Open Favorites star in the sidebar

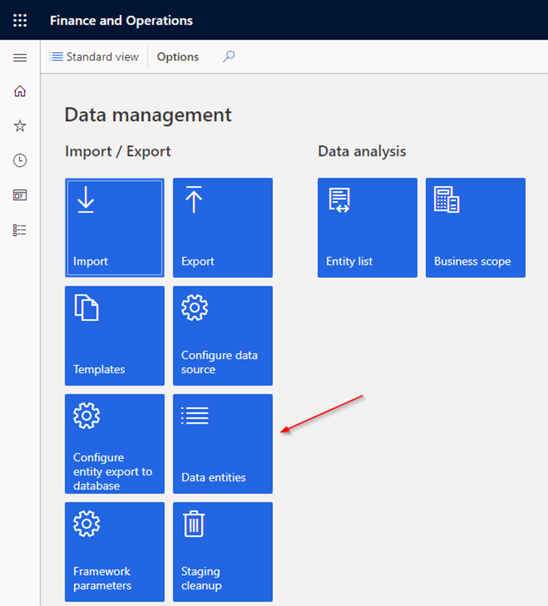click(20, 126)
